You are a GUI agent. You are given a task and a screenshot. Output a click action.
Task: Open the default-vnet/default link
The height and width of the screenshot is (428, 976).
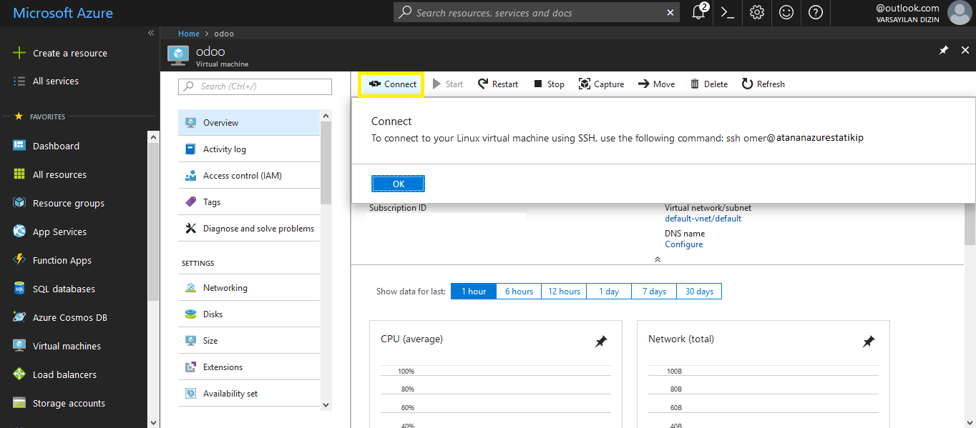click(x=703, y=219)
